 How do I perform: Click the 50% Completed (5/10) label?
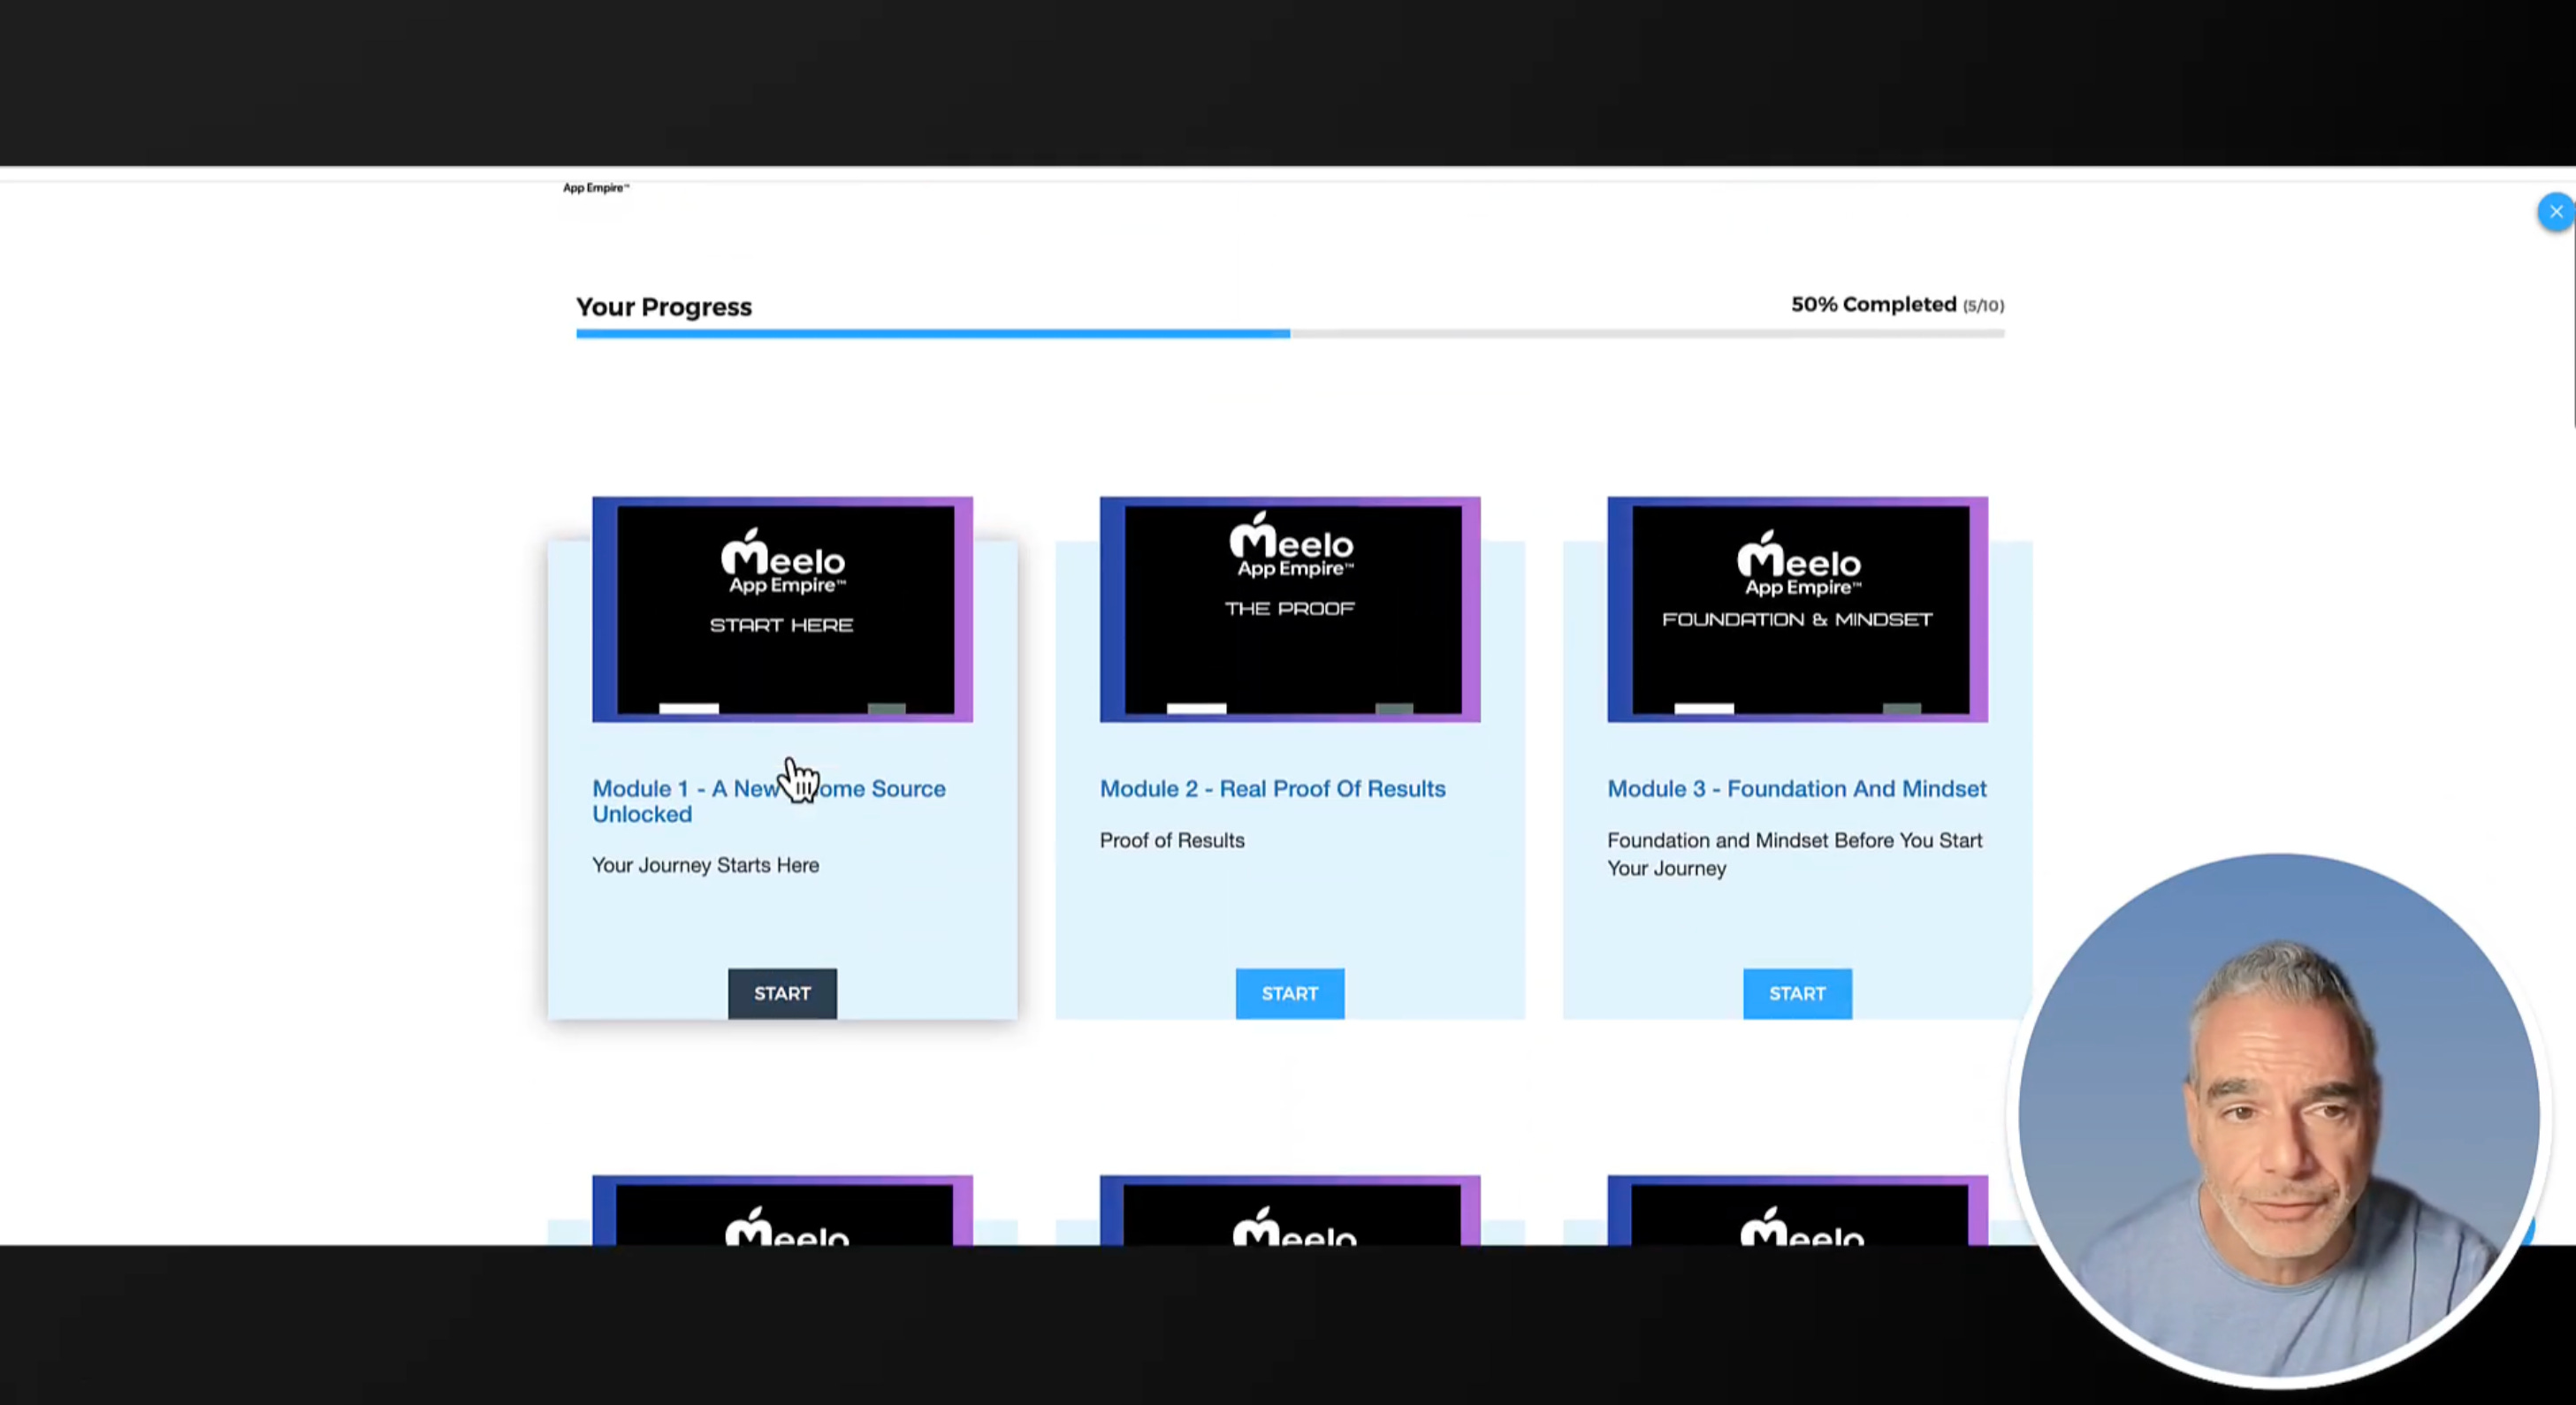tap(1896, 305)
